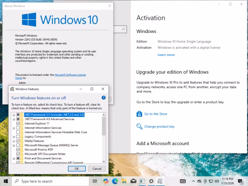Close the About Windows dialog
Viewport: 248px width, 186px height.
pyautogui.click(x=110, y=6)
